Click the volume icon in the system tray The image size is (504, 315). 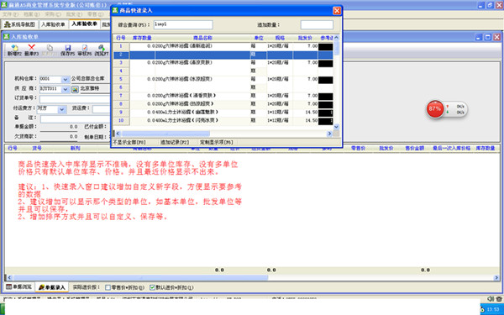click(491, 298)
